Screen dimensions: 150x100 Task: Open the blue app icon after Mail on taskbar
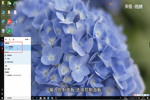pos(48,98)
